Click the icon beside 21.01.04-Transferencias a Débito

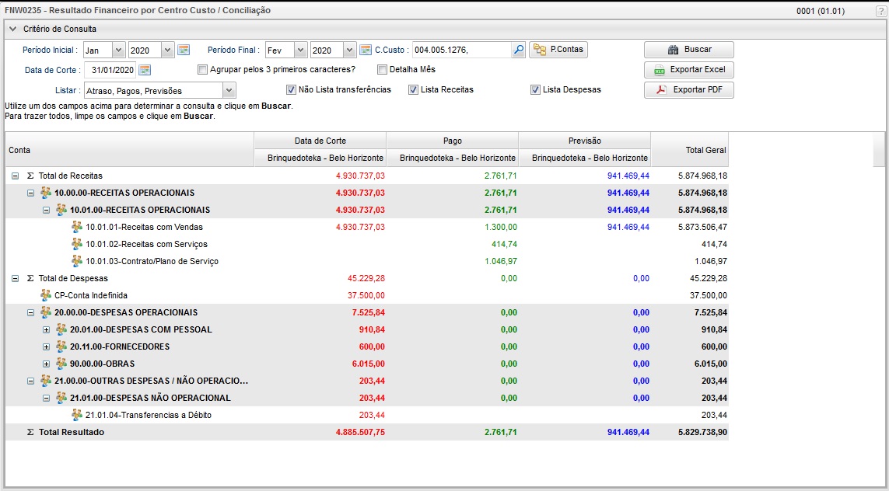pyautogui.click(x=77, y=415)
